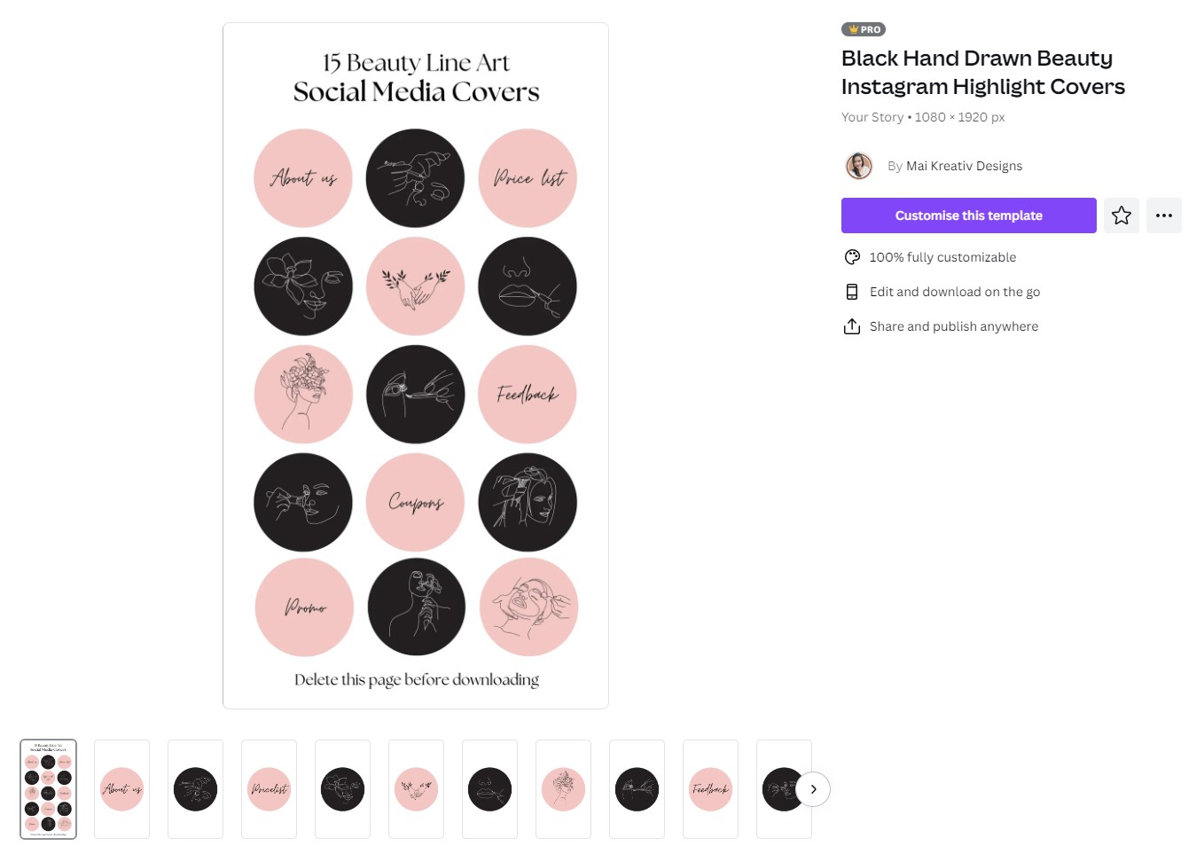
Task: Click the share icon beside Share and publish
Action: coord(852,326)
